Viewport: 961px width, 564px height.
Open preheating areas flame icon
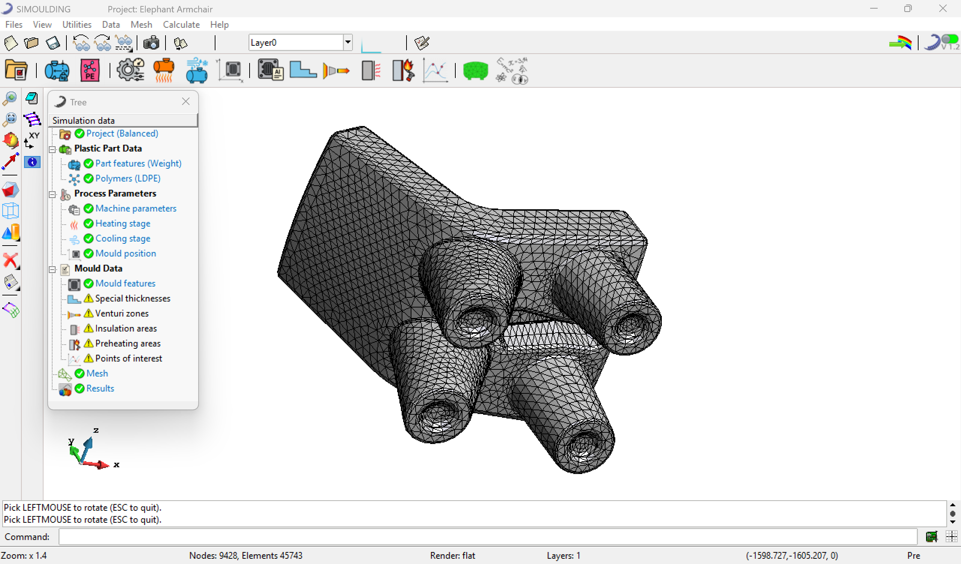[404, 70]
